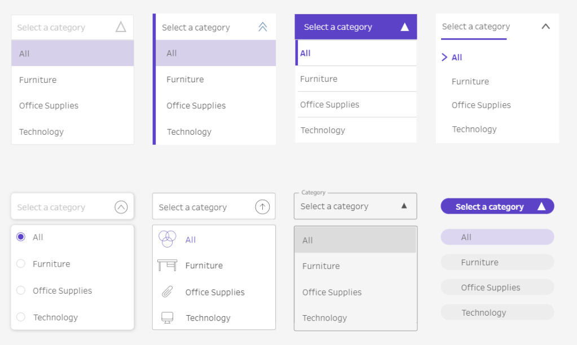Click the plain black chevron-up above underlined list
The image size is (577, 345).
(545, 26)
